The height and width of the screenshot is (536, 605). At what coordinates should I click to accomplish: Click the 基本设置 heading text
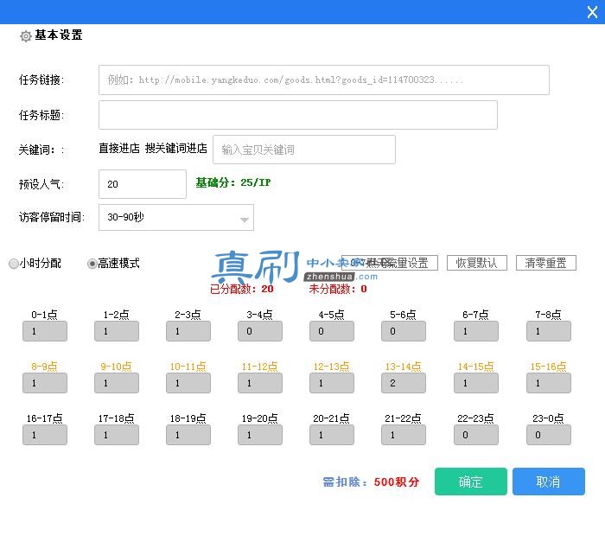(x=59, y=35)
